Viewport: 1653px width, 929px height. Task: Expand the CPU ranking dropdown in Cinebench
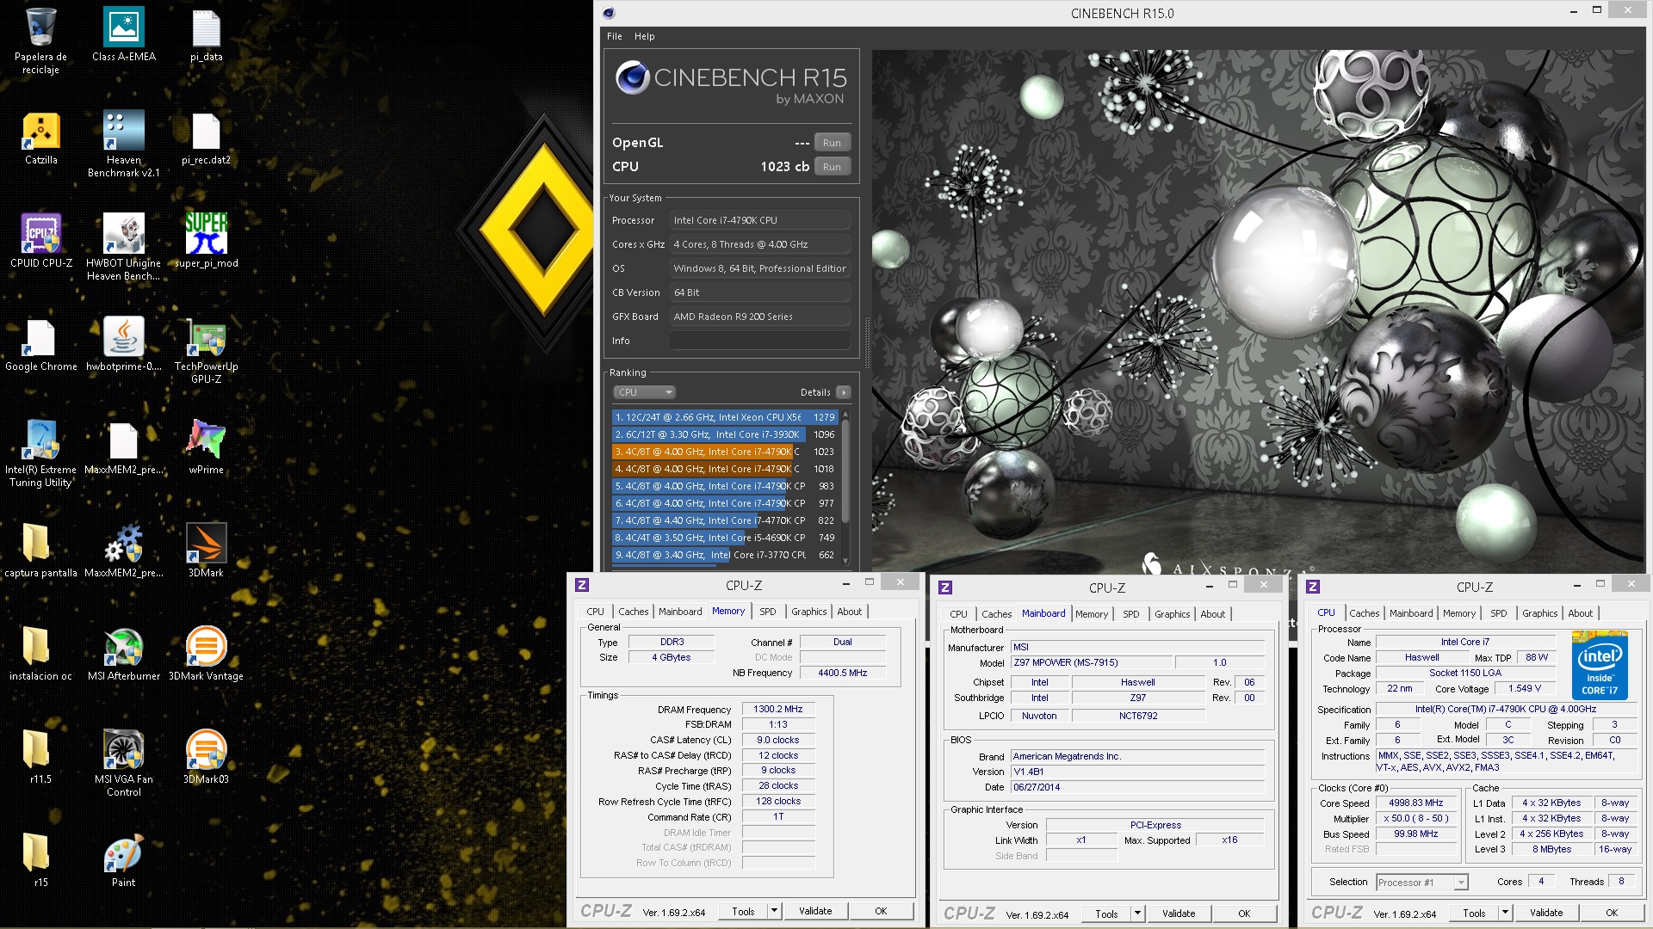point(644,392)
